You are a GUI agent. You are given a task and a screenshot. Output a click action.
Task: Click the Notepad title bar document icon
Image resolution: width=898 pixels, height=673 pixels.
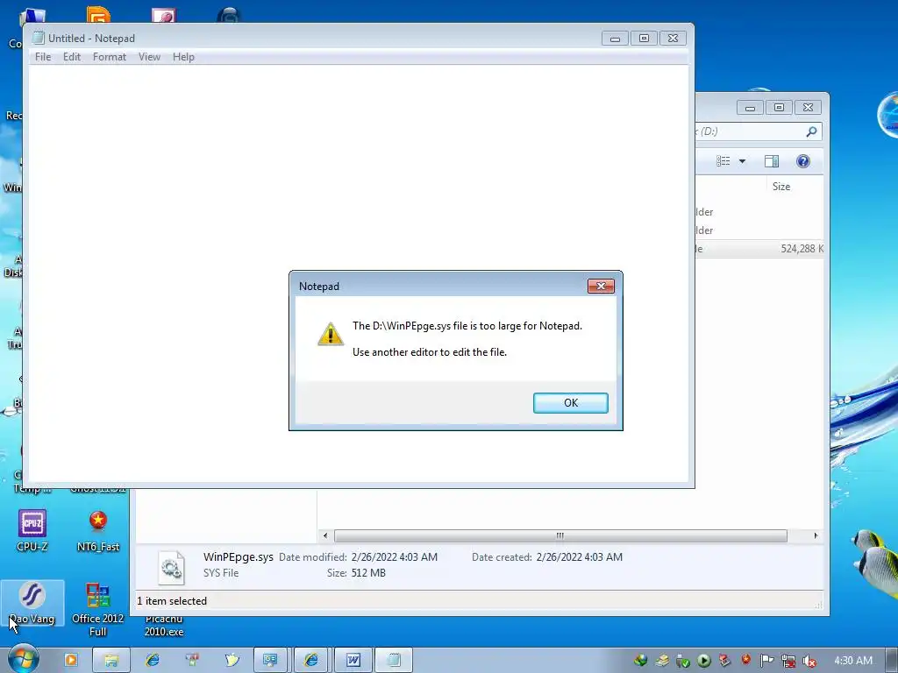coord(39,38)
